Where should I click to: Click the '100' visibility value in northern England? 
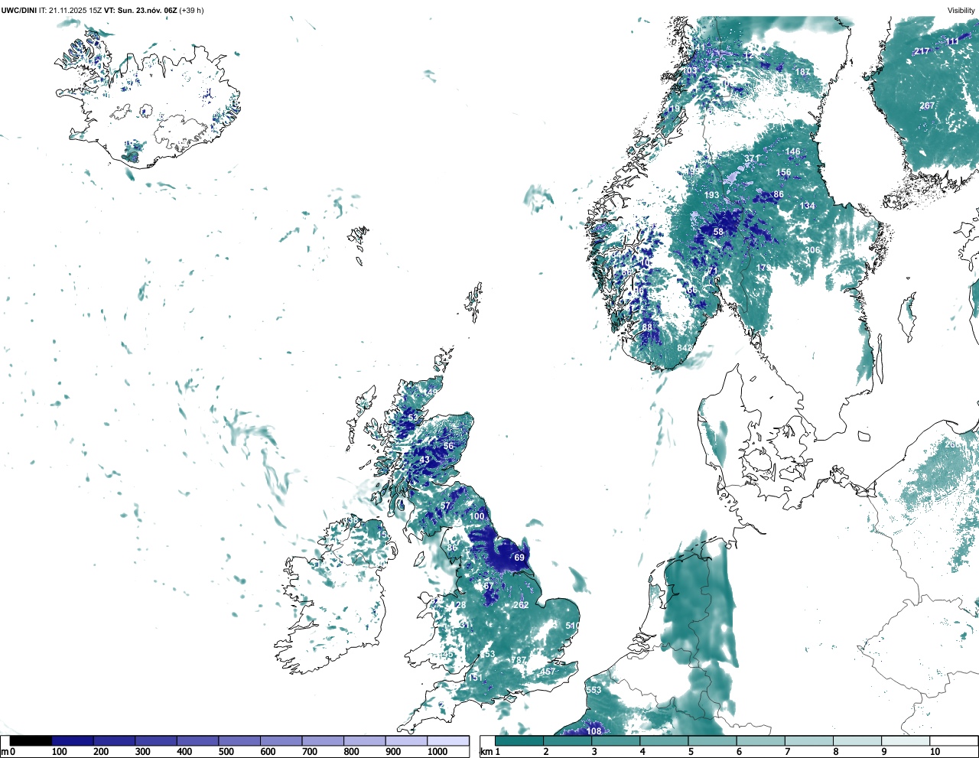[x=476, y=516]
